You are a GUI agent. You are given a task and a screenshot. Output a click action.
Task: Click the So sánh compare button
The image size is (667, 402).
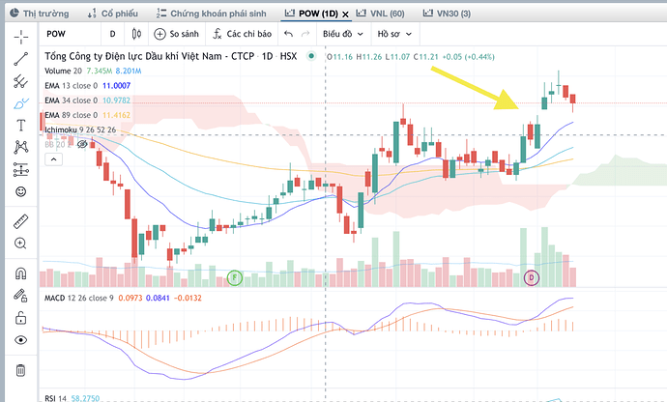pyautogui.click(x=177, y=34)
